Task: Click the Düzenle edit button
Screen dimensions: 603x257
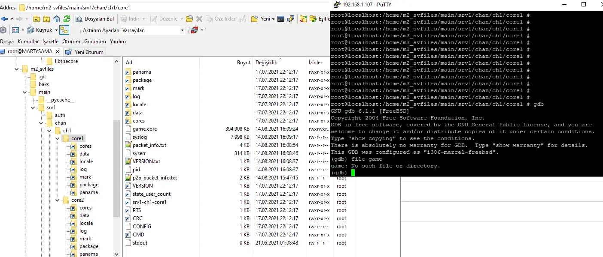Action: (164, 19)
